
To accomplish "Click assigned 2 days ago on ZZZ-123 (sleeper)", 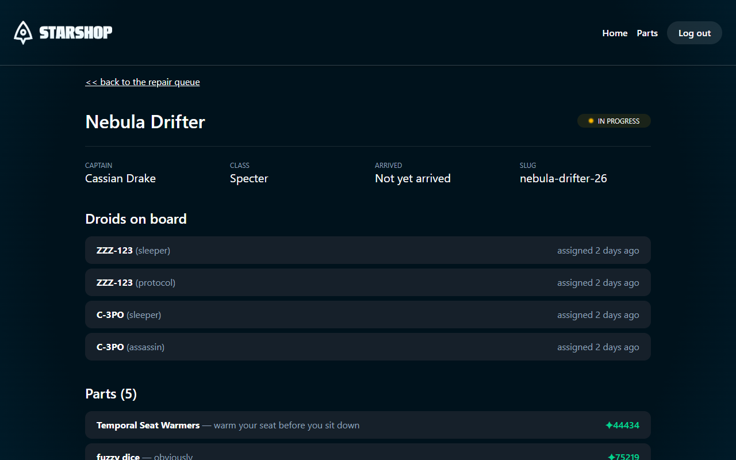I will coord(598,251).
